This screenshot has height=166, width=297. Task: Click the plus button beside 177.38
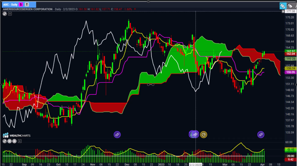[x=283, y=11]
